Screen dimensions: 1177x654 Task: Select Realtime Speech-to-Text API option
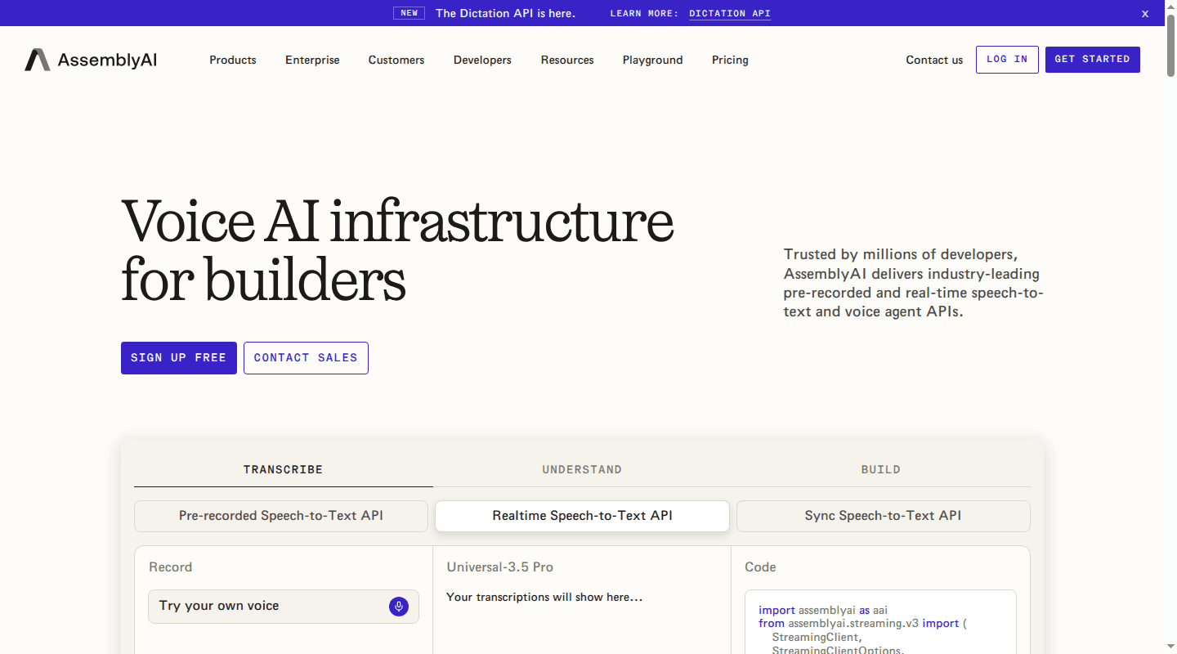582,516
